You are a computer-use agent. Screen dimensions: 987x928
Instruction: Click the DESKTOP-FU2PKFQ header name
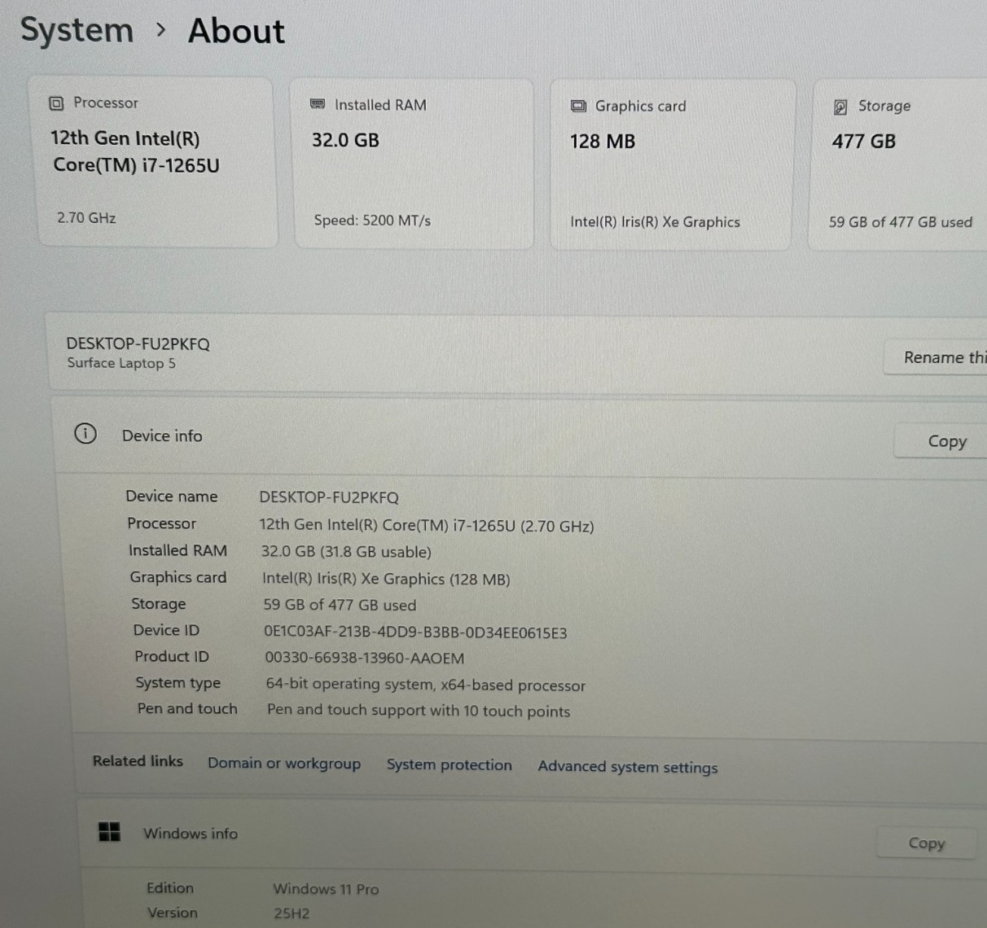click(x=138, y=344)
